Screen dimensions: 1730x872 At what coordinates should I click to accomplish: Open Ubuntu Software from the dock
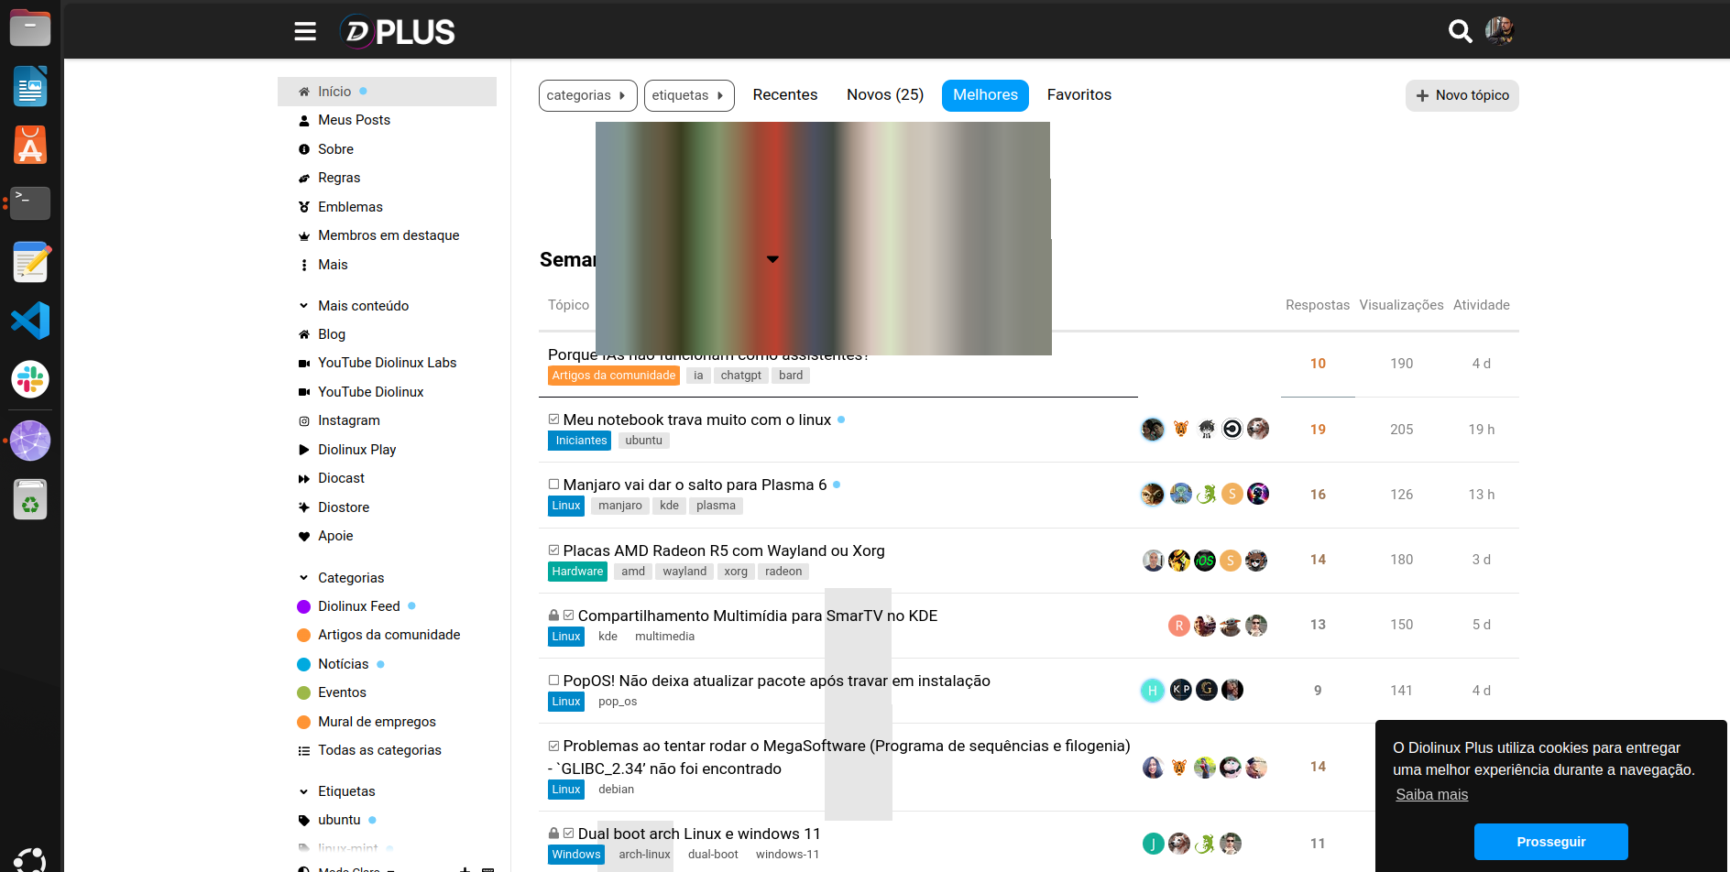pyautogui.click(x=30, y=146)
